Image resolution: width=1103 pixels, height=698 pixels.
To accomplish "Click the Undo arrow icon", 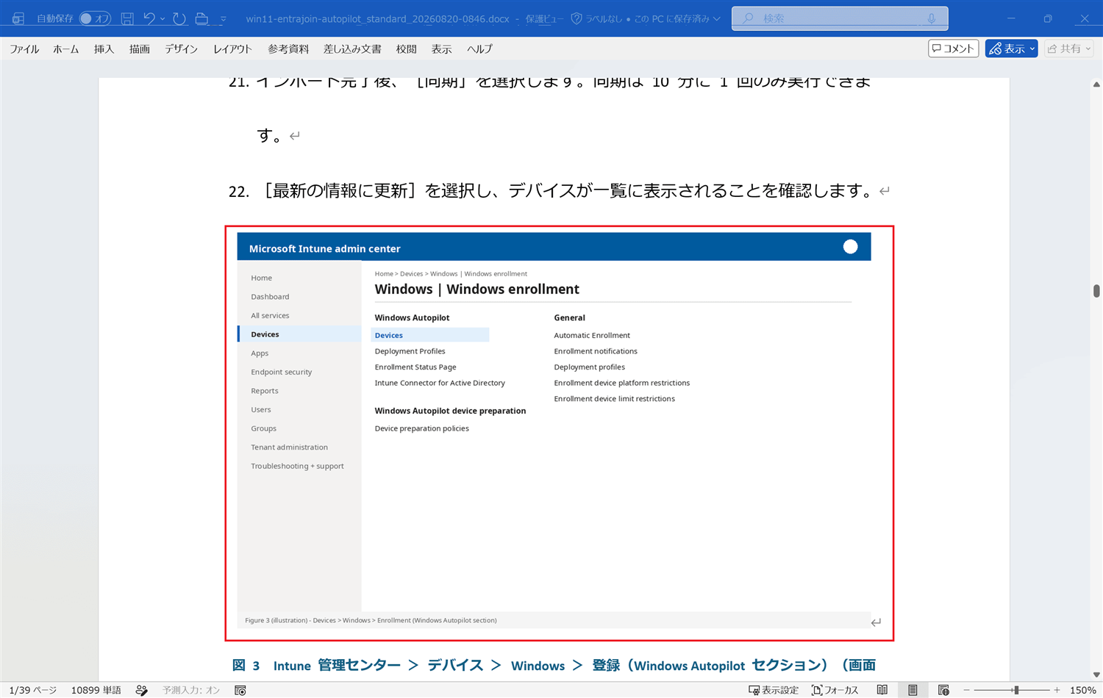I will [x=149, y=18].
